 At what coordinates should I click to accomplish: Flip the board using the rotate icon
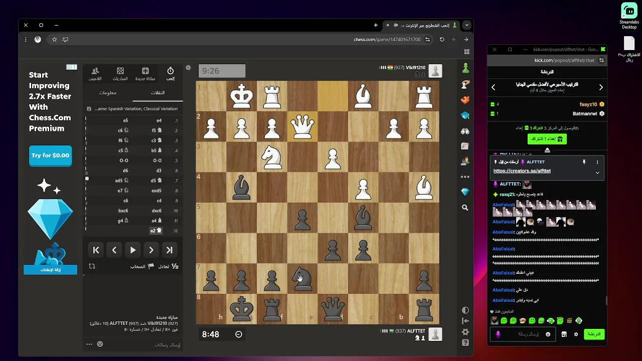pyautogui.click(x=92, y=266)
